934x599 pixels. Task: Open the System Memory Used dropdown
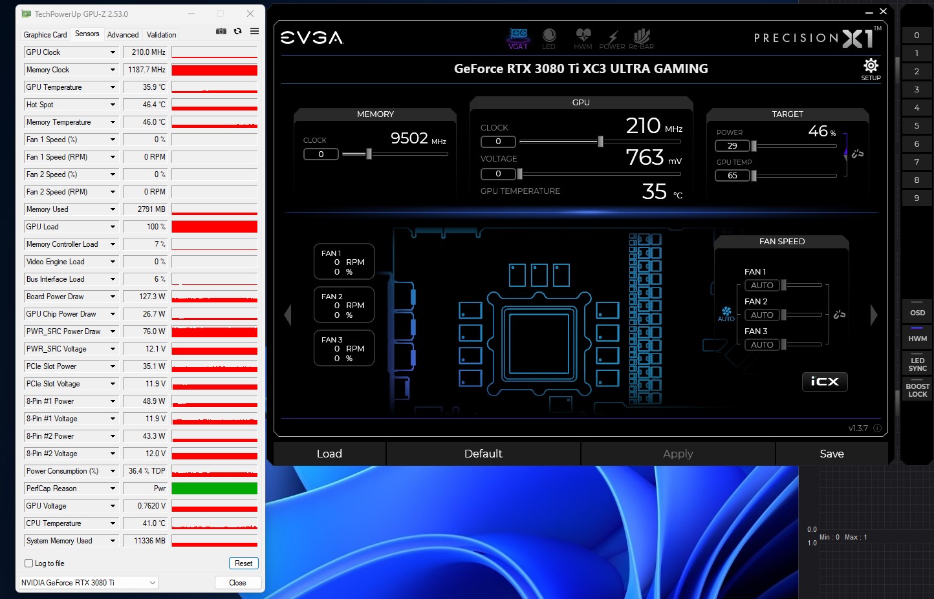(x=113, y=541)
